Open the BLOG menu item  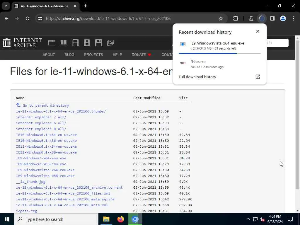(x=69, y=55)
